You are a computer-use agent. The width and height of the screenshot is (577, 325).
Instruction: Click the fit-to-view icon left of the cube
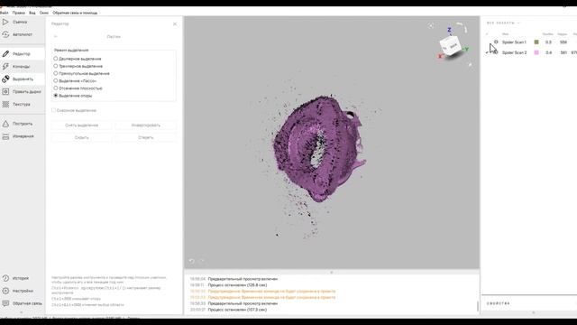431,25
